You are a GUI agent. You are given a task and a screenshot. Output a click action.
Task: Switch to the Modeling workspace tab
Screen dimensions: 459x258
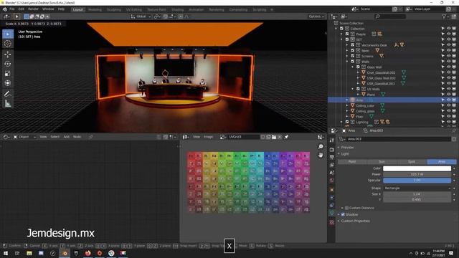[95, 9]
